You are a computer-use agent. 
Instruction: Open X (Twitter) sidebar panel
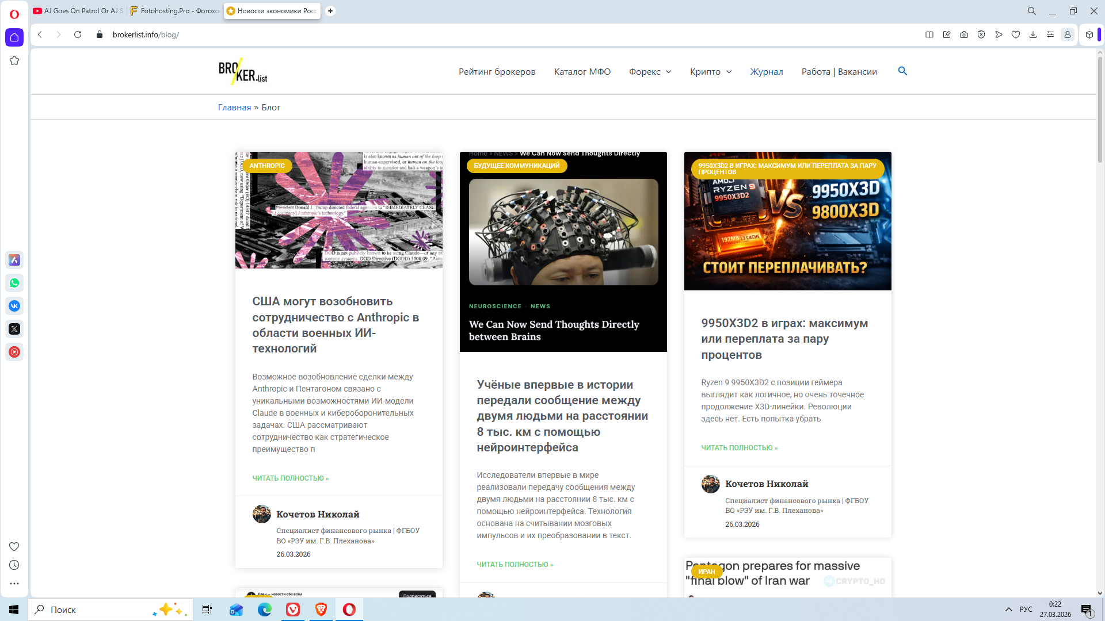coord(14,329)
